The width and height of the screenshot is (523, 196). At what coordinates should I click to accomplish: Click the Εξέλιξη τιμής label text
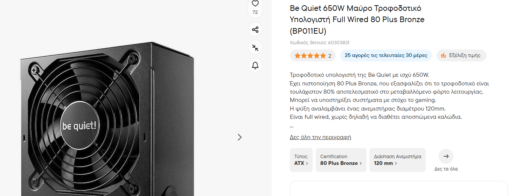click(465, 55)
